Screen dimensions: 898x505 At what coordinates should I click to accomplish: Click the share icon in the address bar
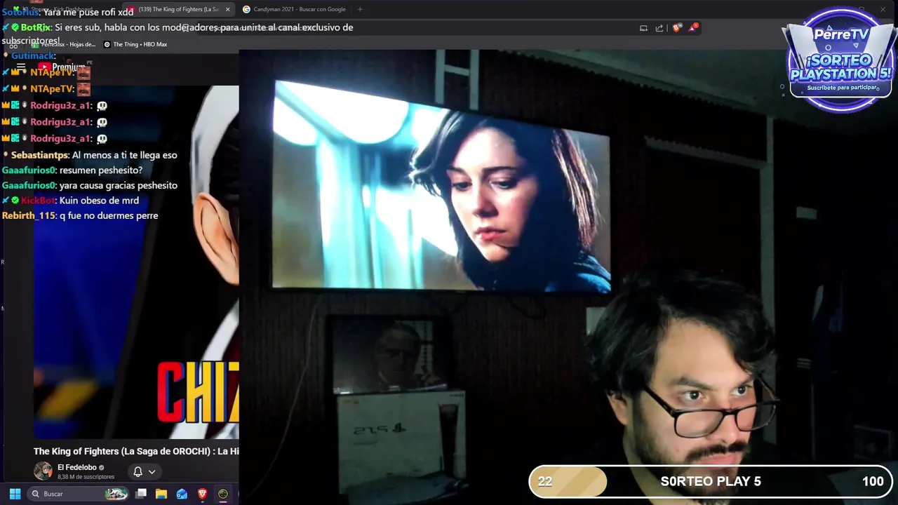[659, 28]
